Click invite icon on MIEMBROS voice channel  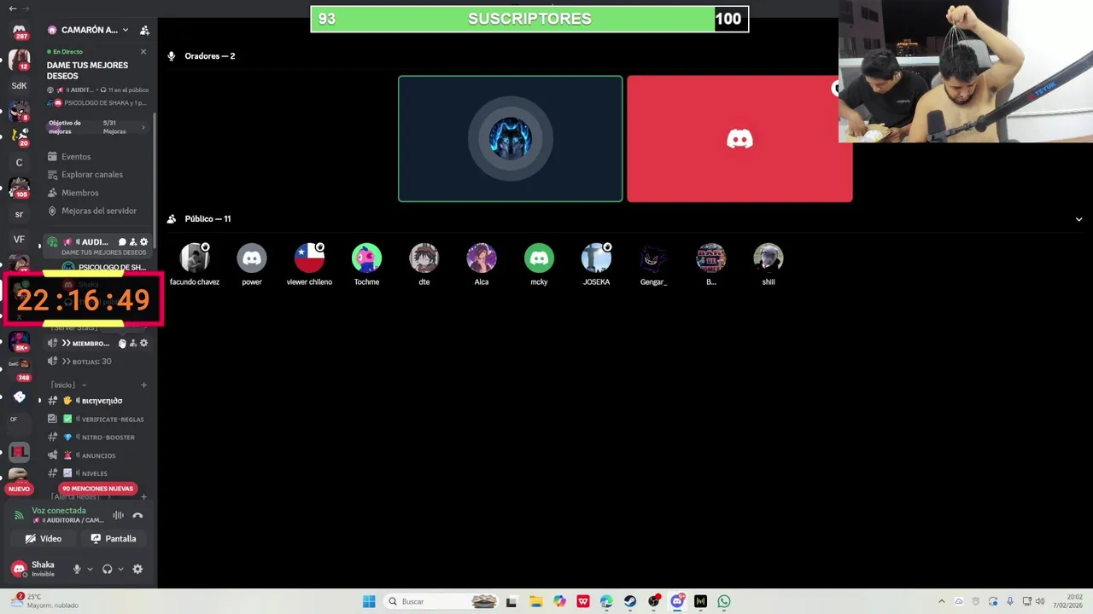[x=132, y=344]
